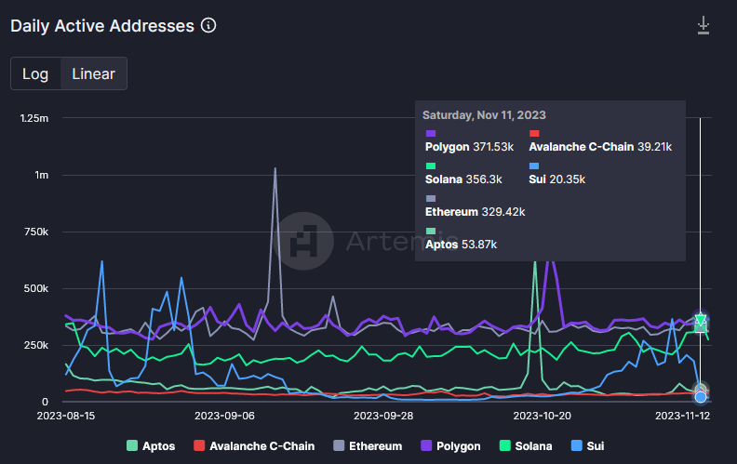Click the 2023-10-20 x-axis label

pyautogui.click(x=542, y=416)
